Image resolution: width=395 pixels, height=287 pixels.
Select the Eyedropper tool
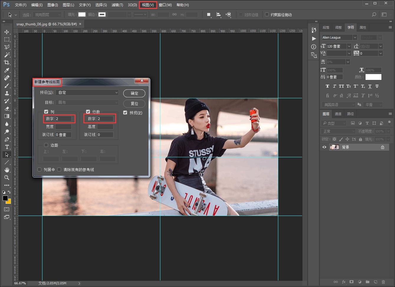click(x=7, y=70)
